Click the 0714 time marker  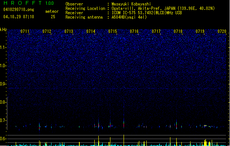click(x=91, y=31)
